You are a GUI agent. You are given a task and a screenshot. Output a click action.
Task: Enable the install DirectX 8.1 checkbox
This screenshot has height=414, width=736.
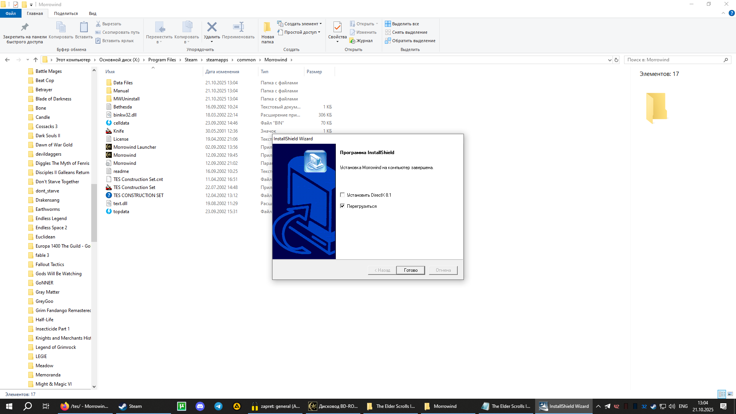pos(342,195)
